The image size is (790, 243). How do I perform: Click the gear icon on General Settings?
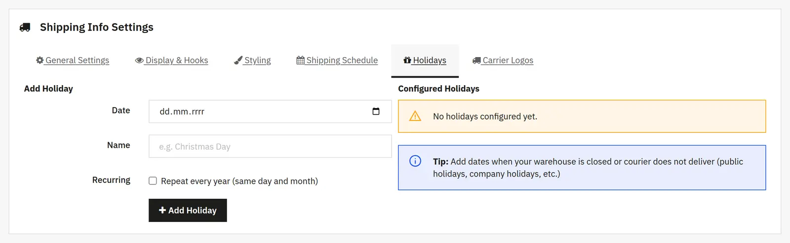tap(40, 60)
